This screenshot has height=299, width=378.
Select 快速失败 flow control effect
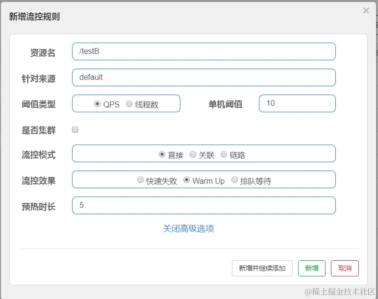click(x=140, y=180)
